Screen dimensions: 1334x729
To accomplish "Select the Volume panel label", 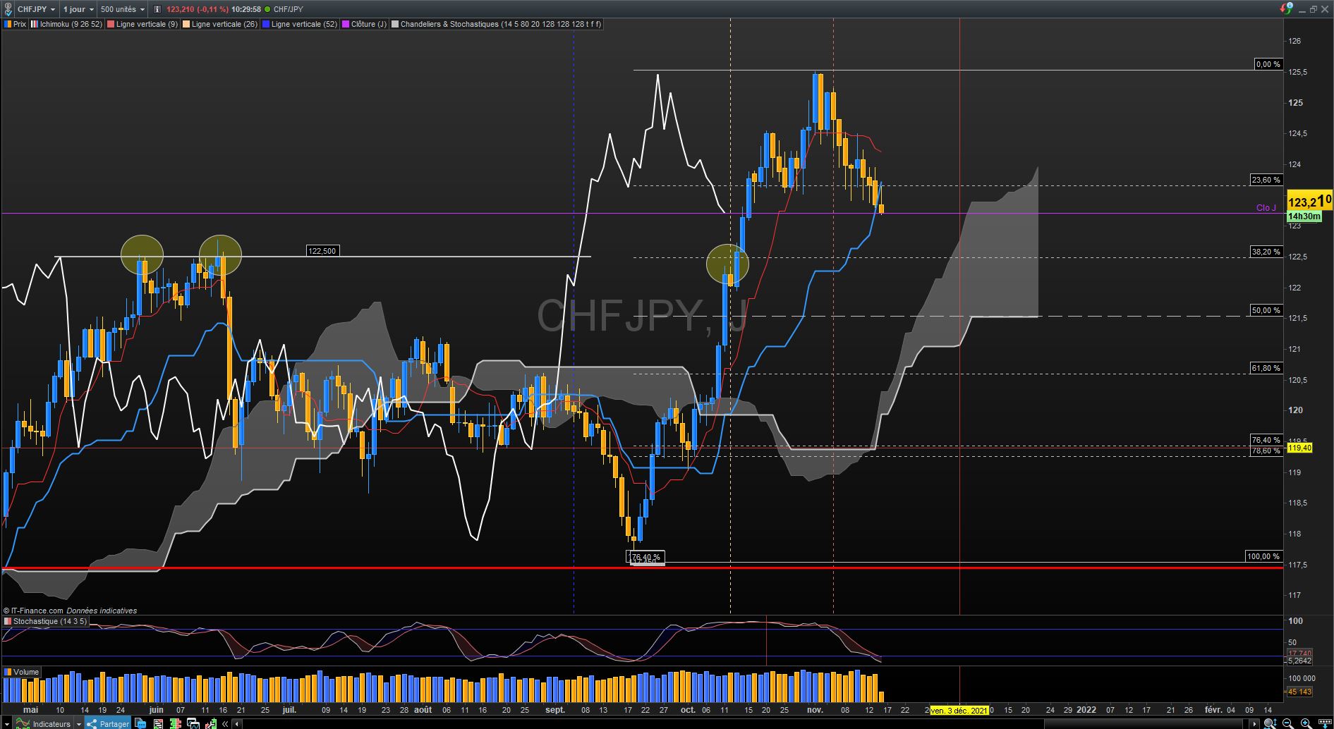I will 26,672.
